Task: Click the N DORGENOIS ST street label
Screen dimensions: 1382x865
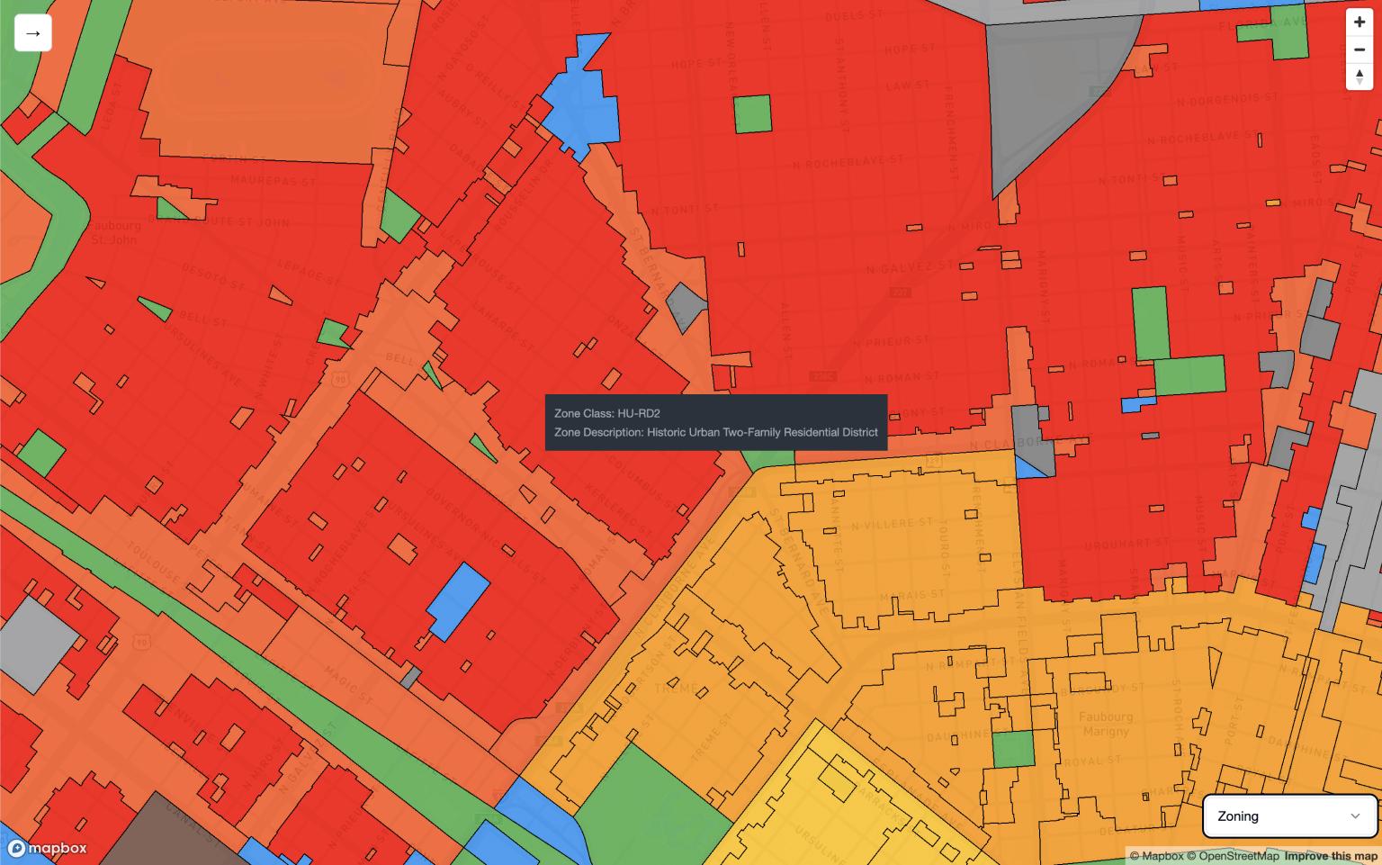Action: [1225, 100]
